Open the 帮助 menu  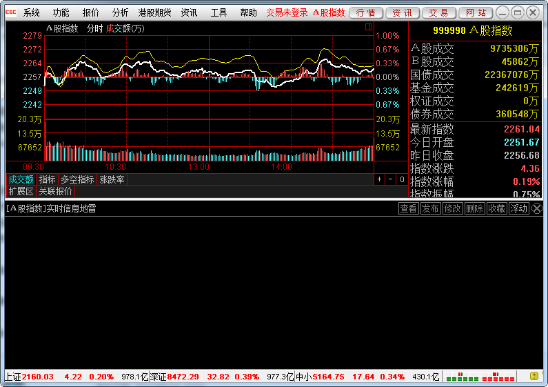pos(248,13)
